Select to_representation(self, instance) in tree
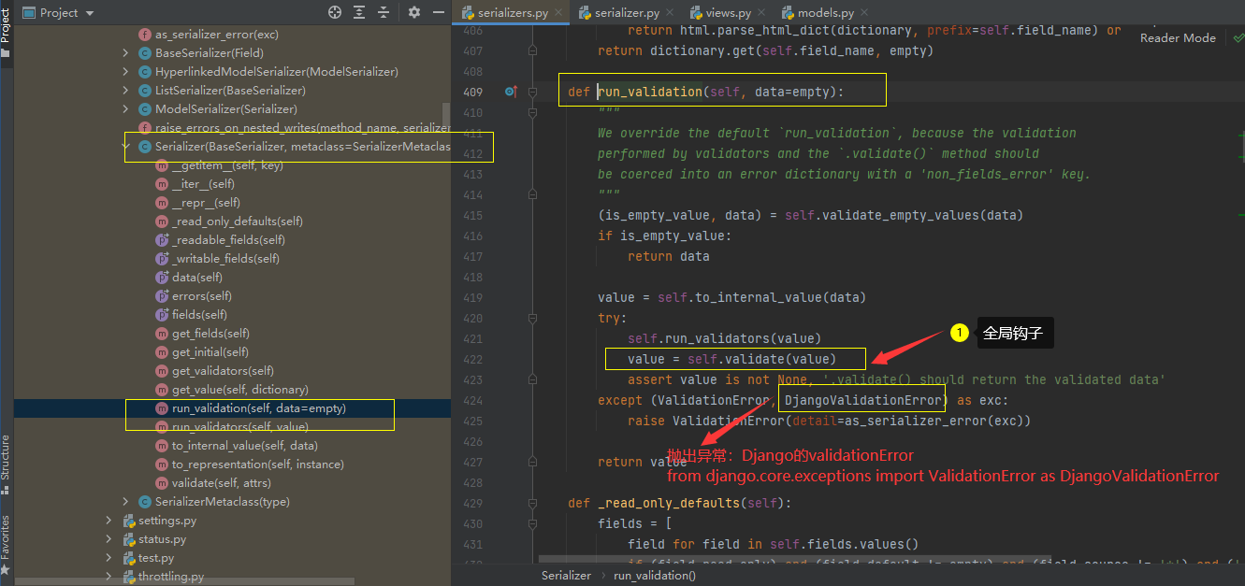1245x586 pixels. point(258,465)
